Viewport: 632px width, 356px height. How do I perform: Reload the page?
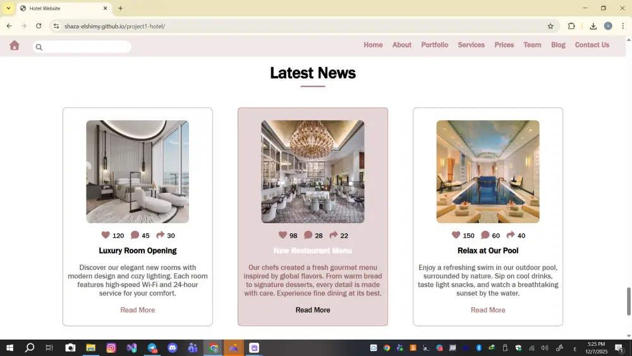pyautogui.click(x=39, y=26)
